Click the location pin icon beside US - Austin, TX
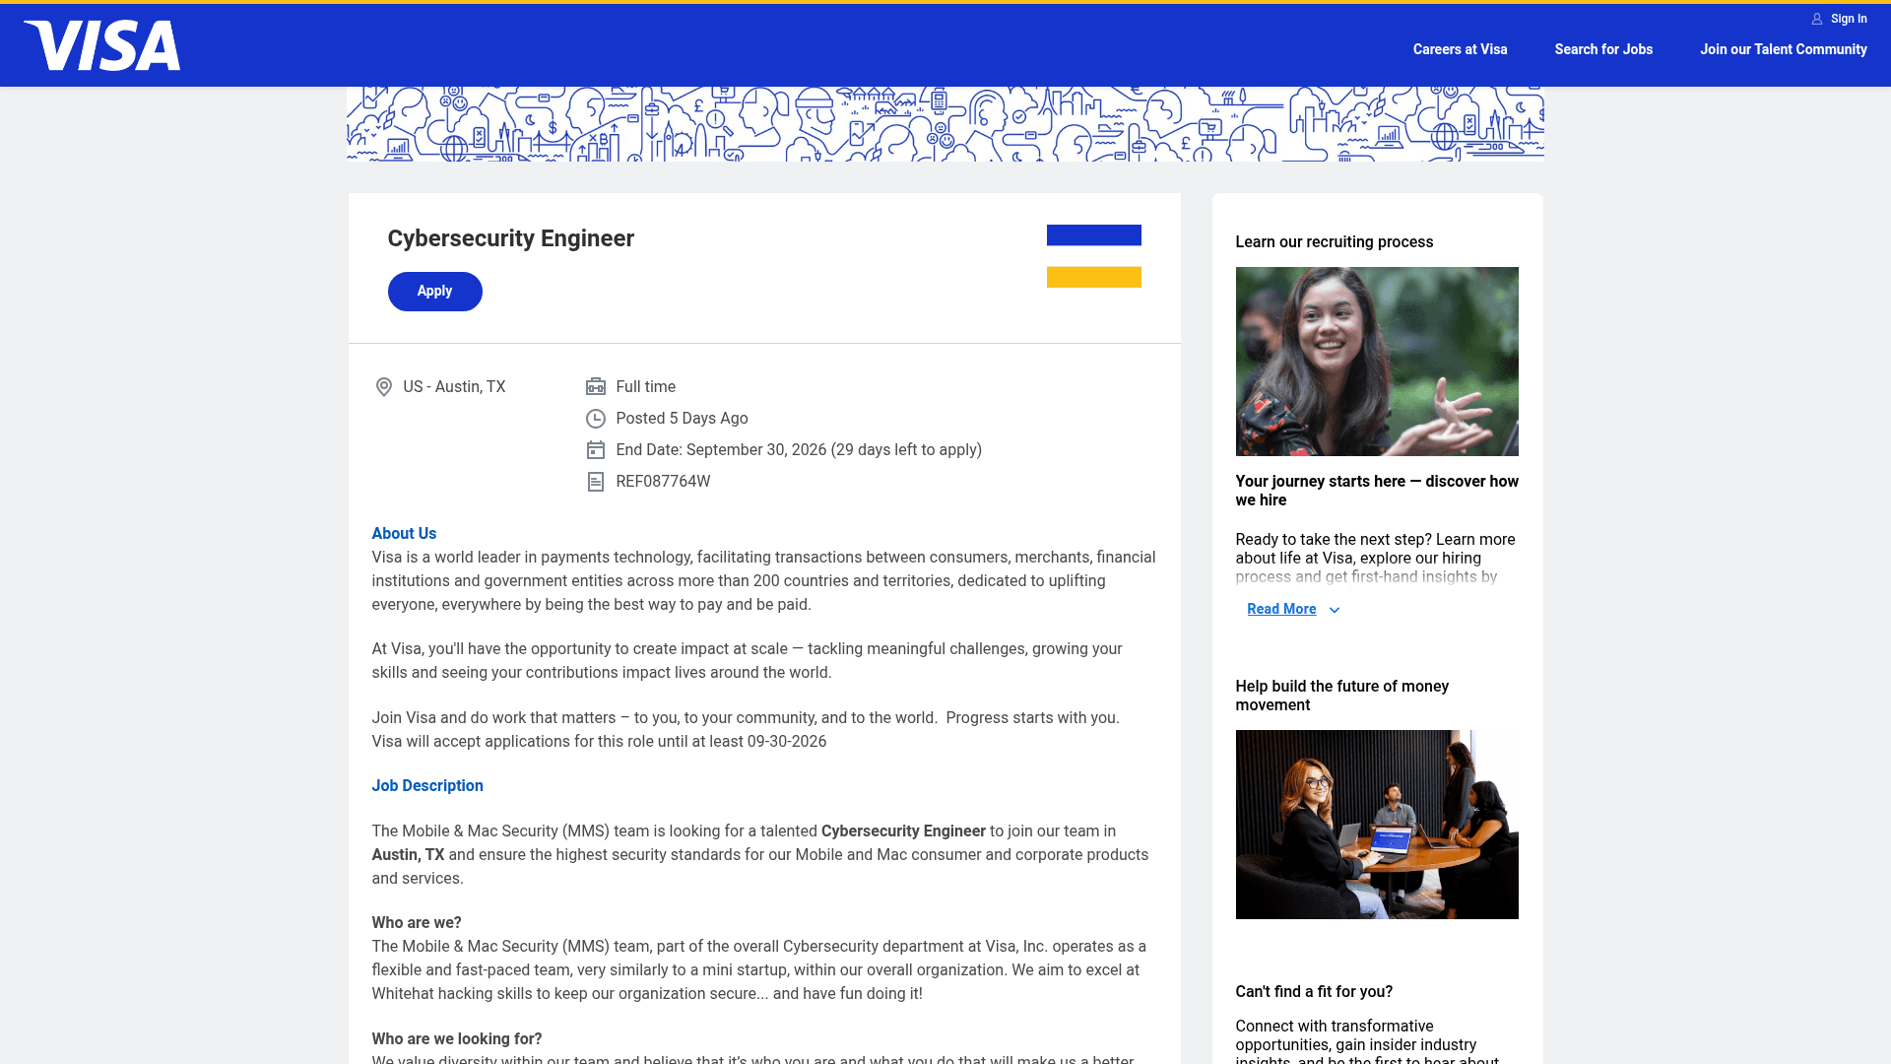 (x=384, y=387)
